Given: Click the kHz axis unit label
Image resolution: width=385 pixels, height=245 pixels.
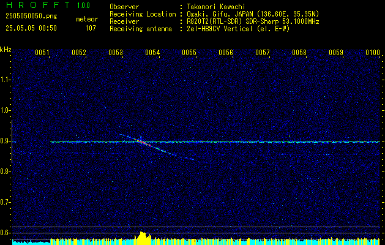Looking at the screenshot, I should (x=6, y=50).
